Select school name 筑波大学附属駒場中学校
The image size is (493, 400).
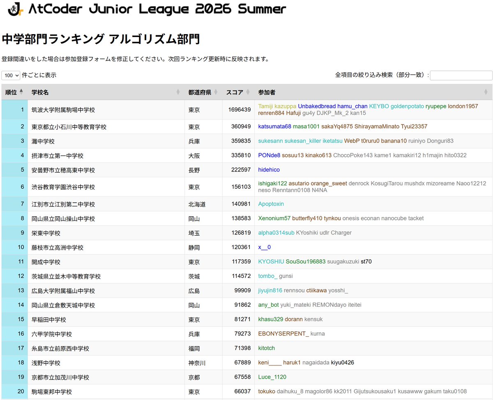[x=63, y=110]
